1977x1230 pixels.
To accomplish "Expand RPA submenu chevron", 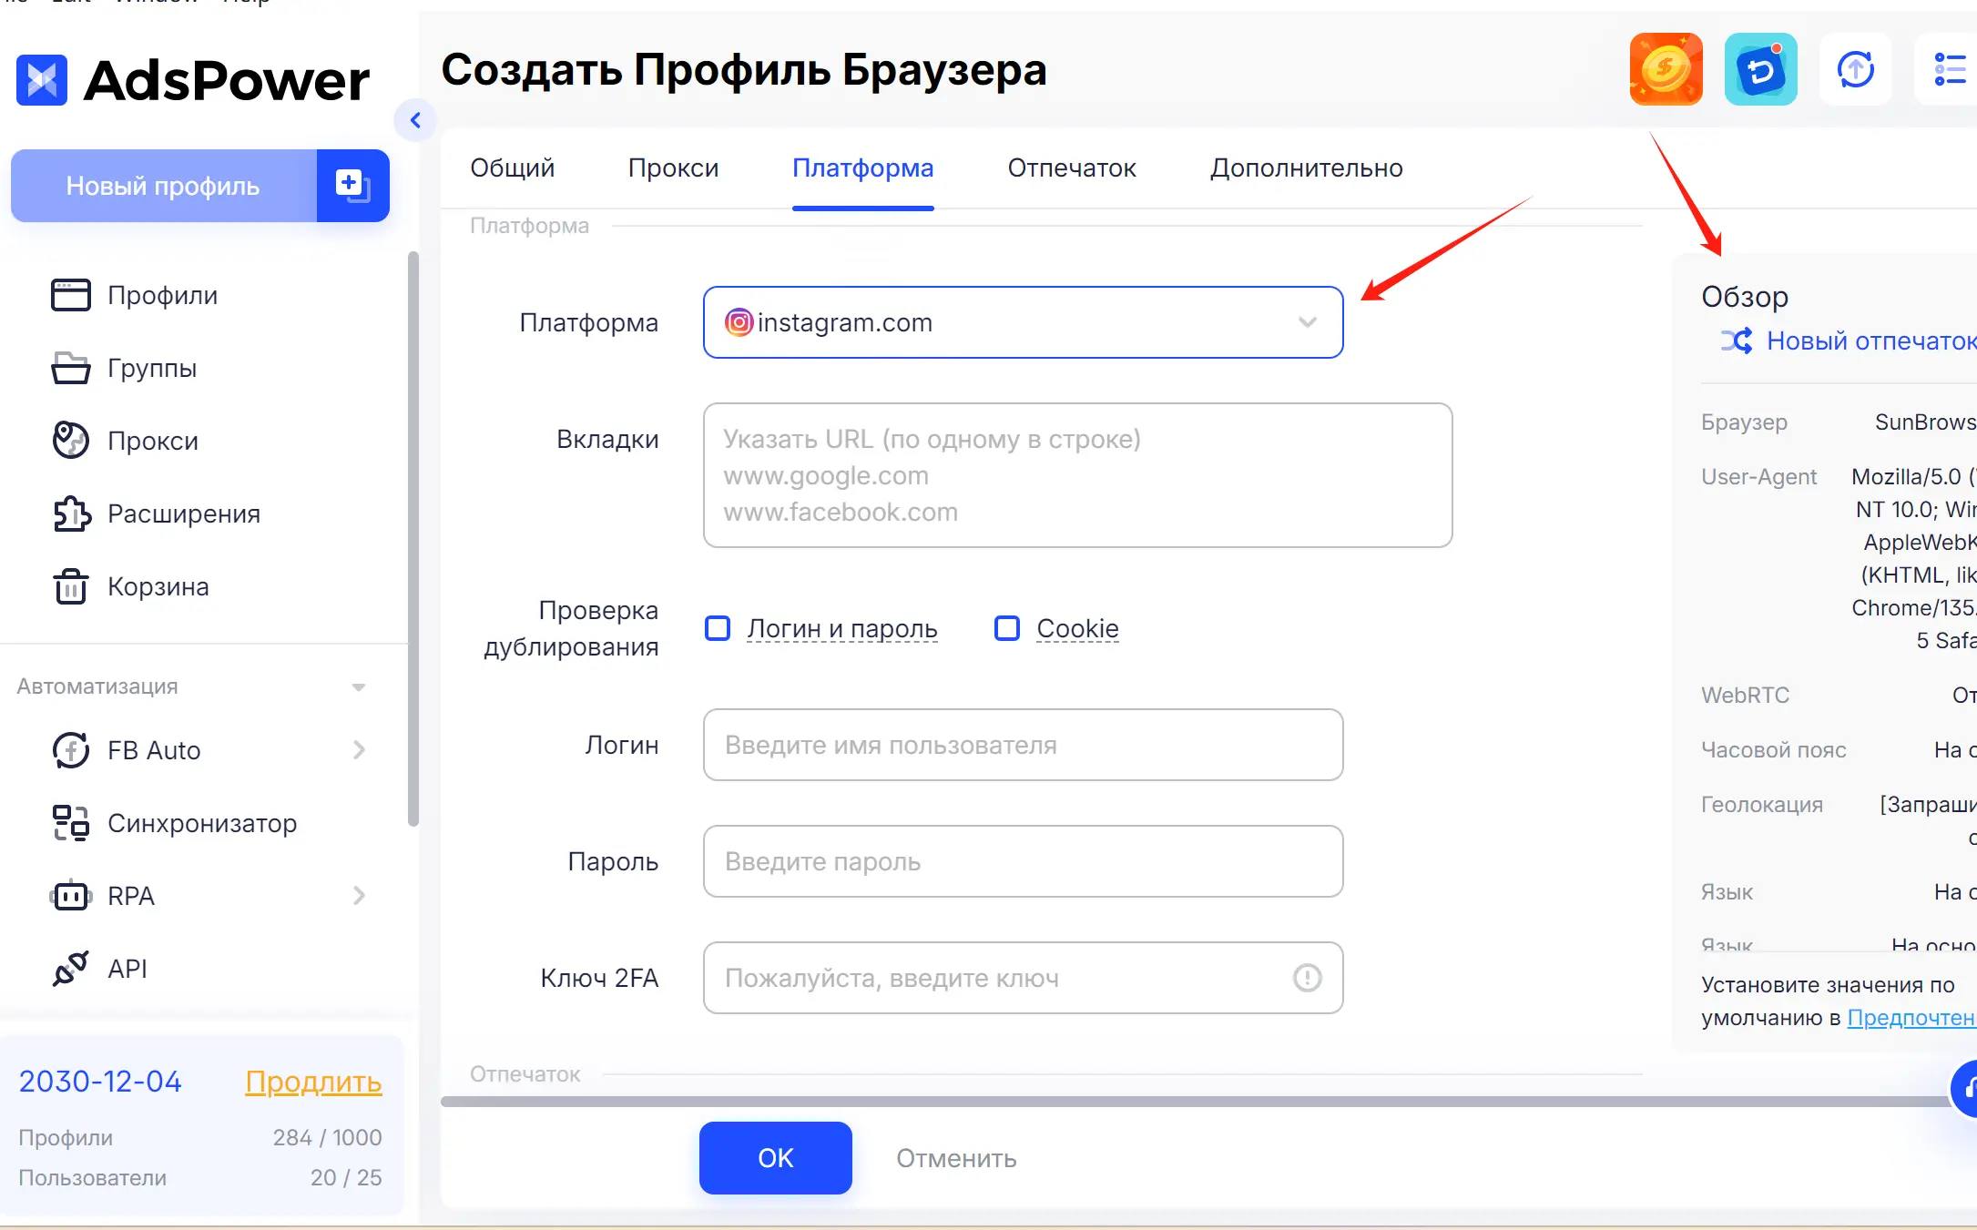I will tap(359, 896).
